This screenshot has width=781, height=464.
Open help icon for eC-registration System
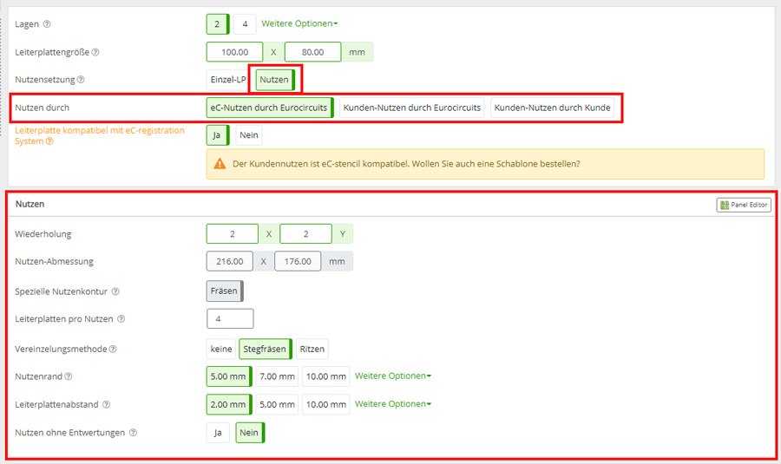(49, 141)
